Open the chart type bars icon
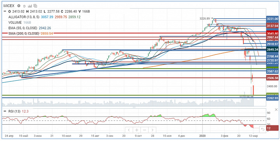 30,6
